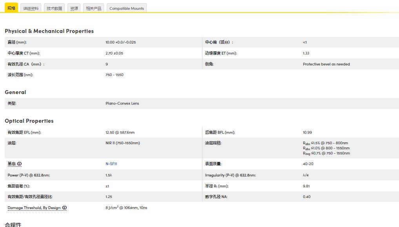Image resolution: width=399 pixels, height=227 pixels.
Task: Go to the 相关产品 tab
Action: click(x=93, y=8)
